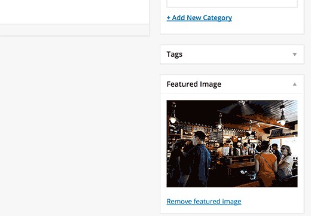311x216 pixels.
Task: Click the hanging pendant lamp at thumbnail's right
Action: pos(283,117)
